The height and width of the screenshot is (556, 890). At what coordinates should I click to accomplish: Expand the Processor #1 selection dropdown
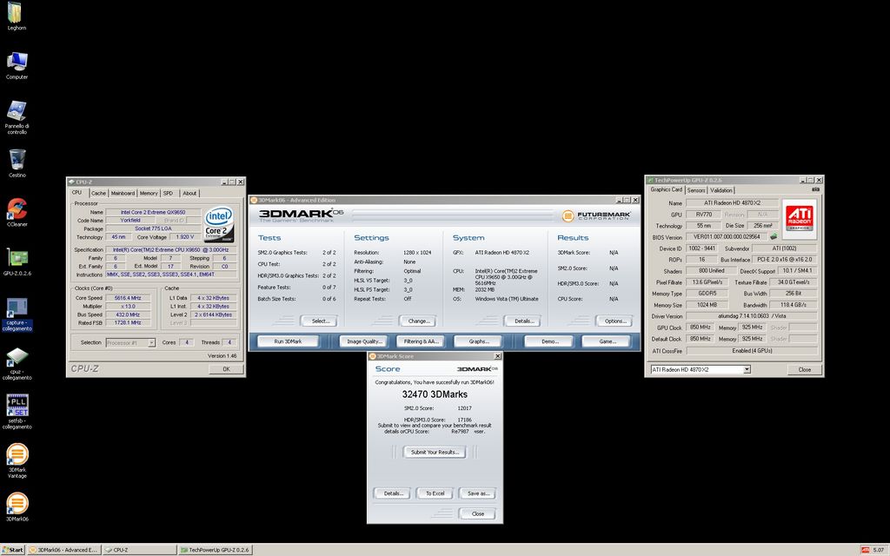tap(151, 342)
